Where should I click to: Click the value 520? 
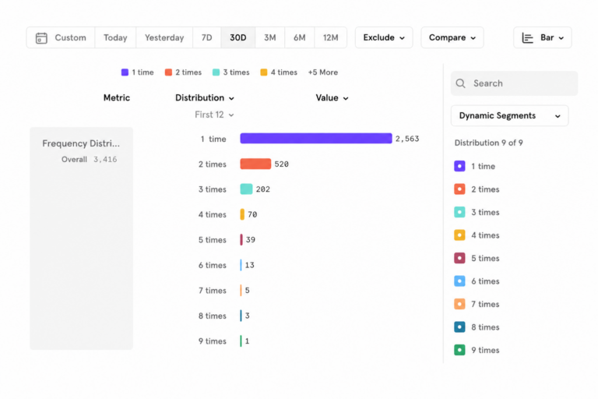click(281, 164)
